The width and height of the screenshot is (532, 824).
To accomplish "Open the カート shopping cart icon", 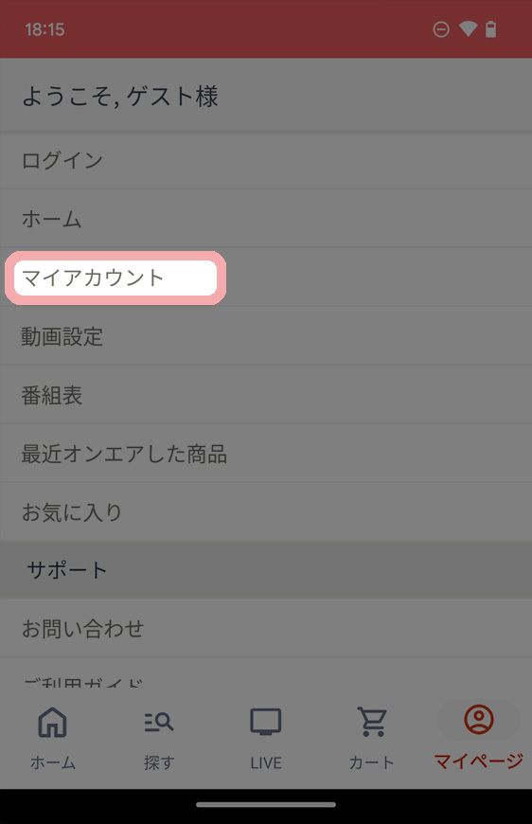I will pyautogui.click(x=372, y=722).
